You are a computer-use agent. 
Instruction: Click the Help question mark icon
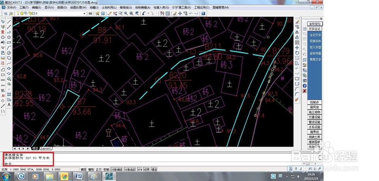203,14
